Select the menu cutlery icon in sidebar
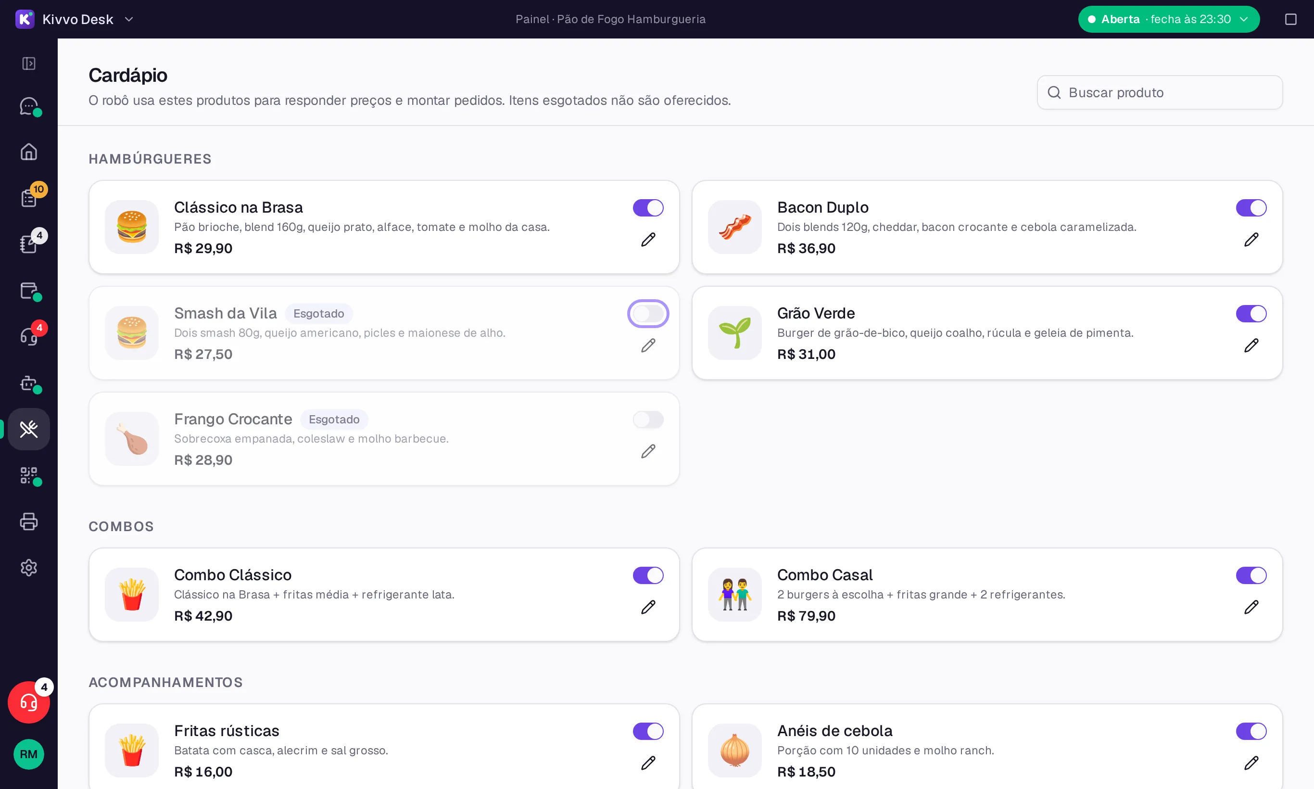Image resolution: width=1314 pixels, height=789 pixels. point(29,429)
